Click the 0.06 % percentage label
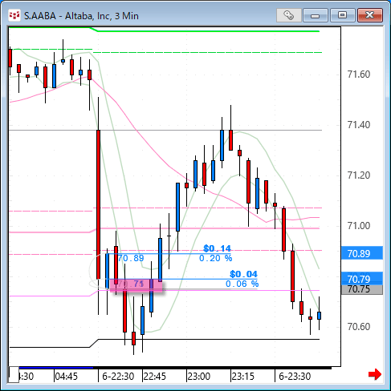This screenshot has width=391, height=391. [x=242, y=284]
